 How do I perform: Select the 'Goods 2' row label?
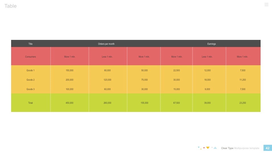coord(30,80)
